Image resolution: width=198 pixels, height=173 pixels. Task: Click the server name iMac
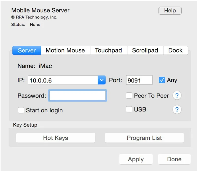click(x=45, y=66)
